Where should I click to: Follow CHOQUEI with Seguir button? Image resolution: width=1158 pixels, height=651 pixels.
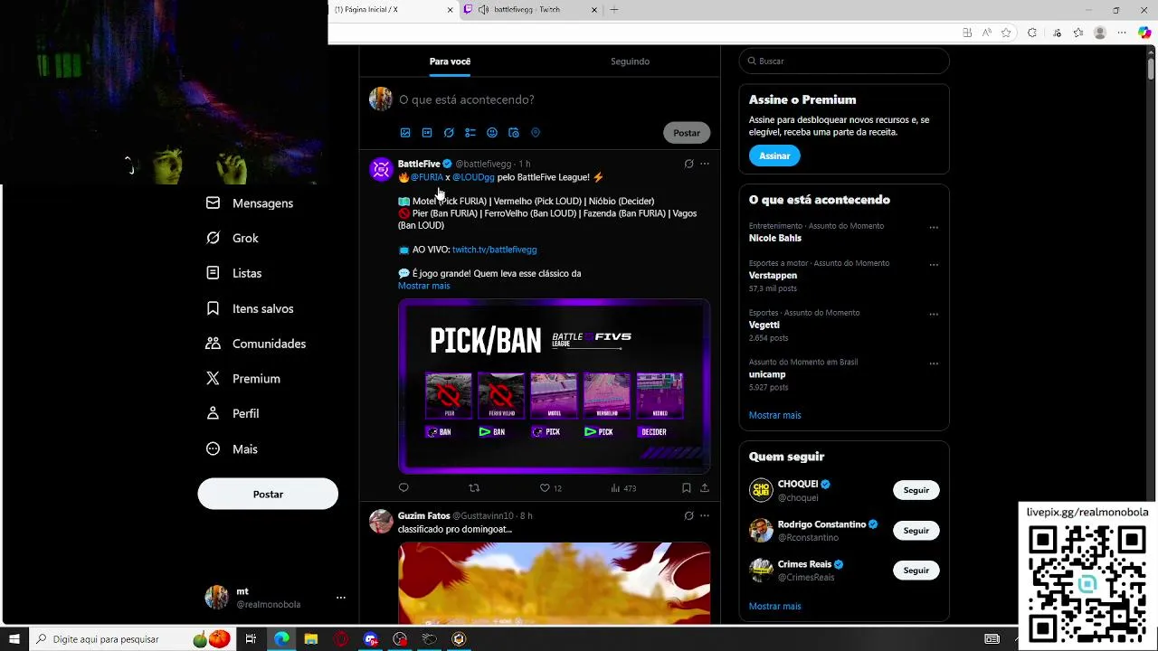point(916,490)
